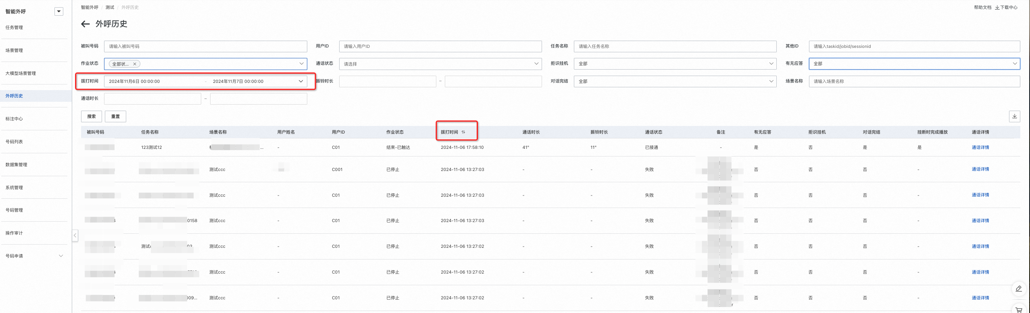Click the 搜索 button
The image size is (1030, 313).
point(92,116)
